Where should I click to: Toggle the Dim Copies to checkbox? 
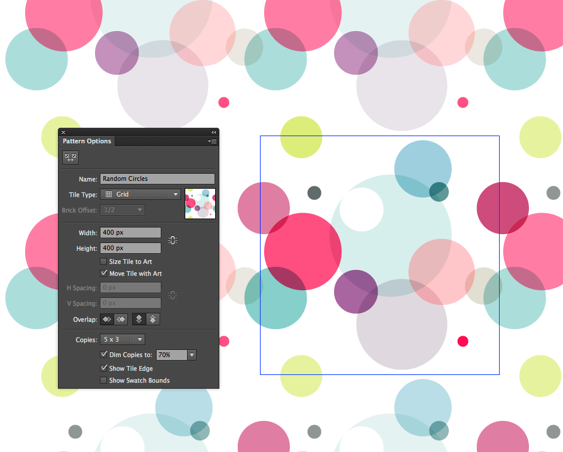coord(104,355)
